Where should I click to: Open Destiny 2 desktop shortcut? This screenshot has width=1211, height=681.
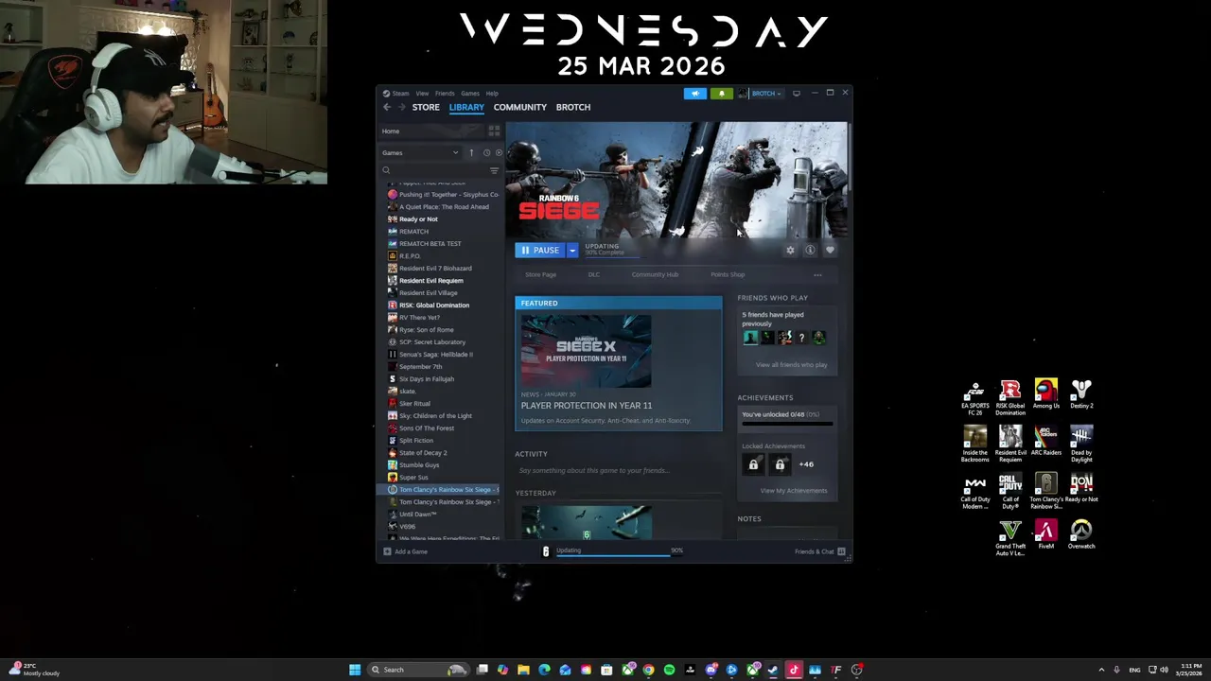tap(1081, 395)
